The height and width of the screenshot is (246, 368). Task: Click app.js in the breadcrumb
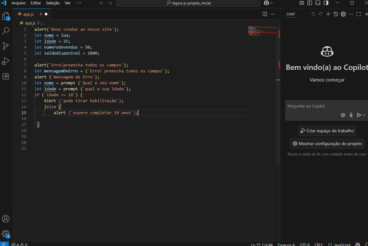(30, 23)
